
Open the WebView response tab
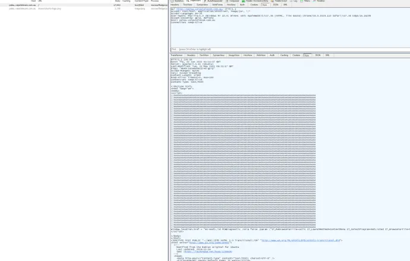[x=260, y=55]
